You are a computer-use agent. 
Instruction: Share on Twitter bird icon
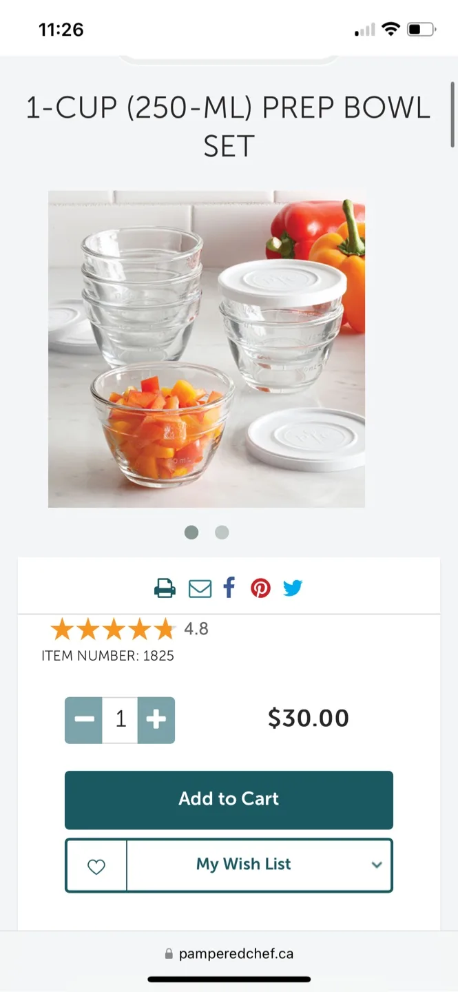pyautogui.click(x=293, y=588)
